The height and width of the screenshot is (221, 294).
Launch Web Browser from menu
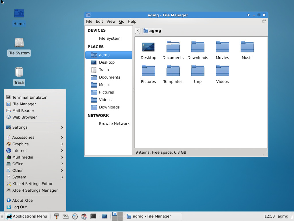click(35, 117)
